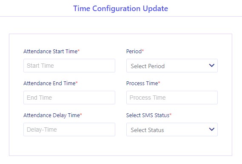242x164 pixels.
Task: Click the Period field label
Action: (134, 51)
